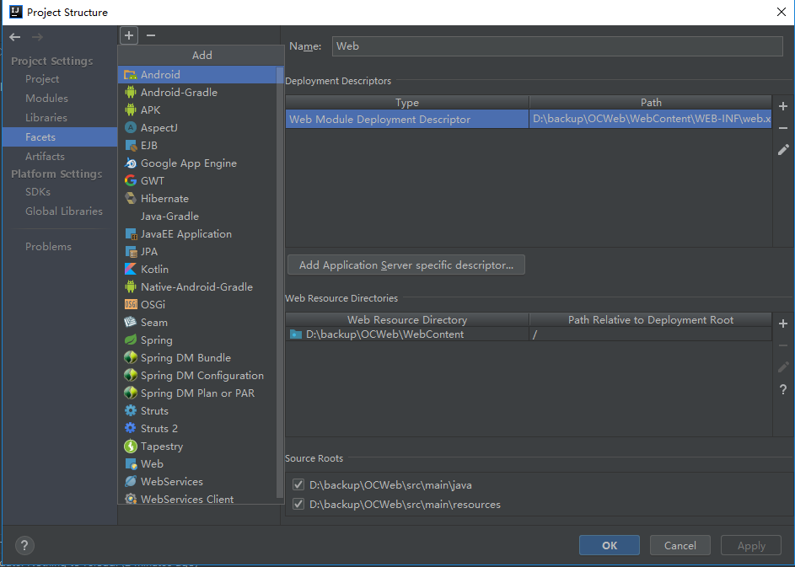Screen dimensions: 795x567
Task: Close the Project Structure dialog
Action: tap(782, 12)
